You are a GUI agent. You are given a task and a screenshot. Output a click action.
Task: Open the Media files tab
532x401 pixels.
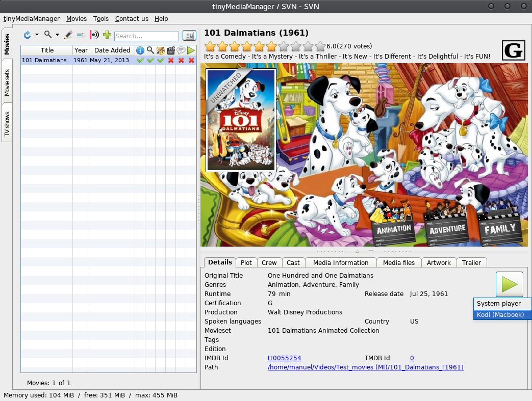point(399,263)
